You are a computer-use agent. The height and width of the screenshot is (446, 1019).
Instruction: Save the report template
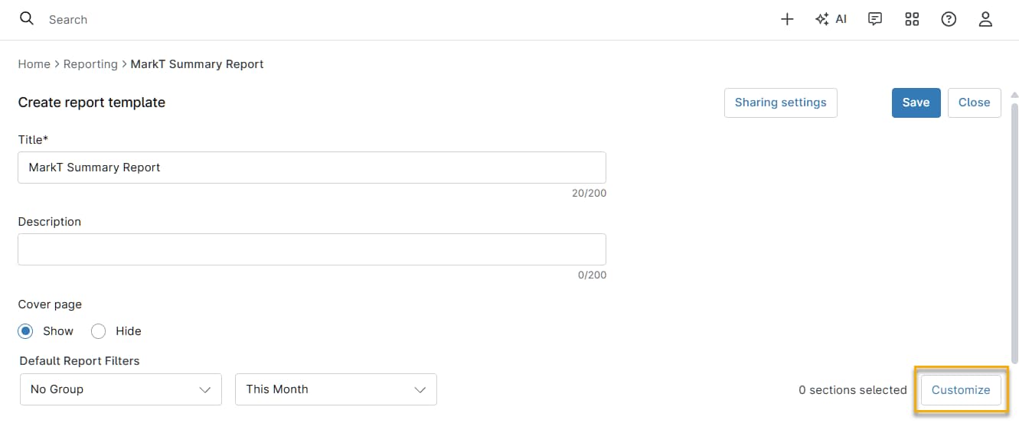pos(916,102)
